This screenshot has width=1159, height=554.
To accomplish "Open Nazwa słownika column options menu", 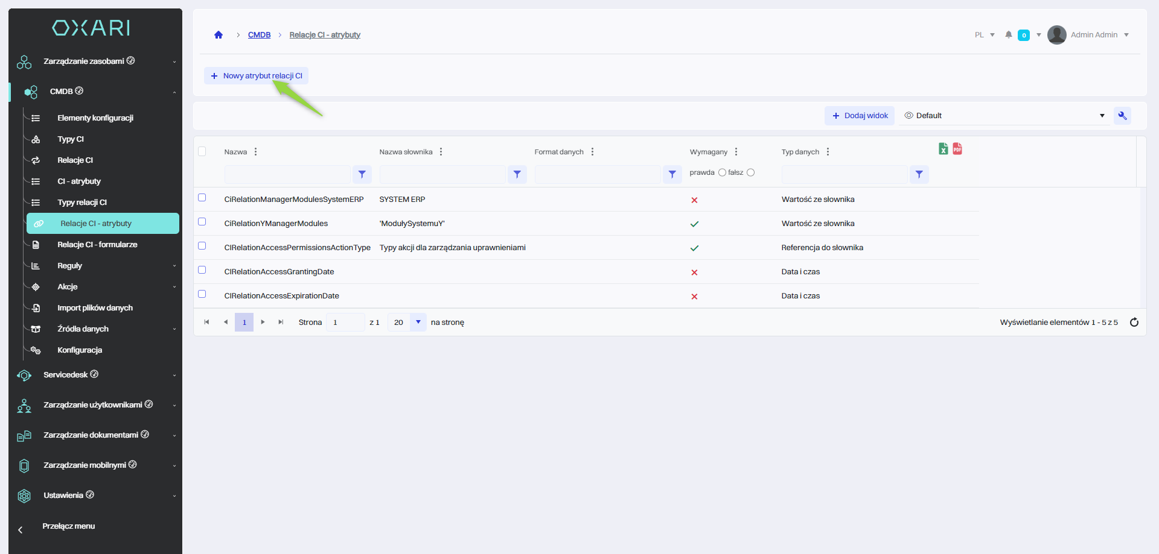I will tap(441, 152).
